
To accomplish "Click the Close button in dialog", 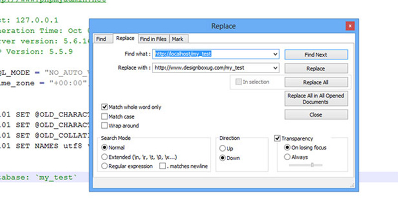I will [x=316, y=115].
